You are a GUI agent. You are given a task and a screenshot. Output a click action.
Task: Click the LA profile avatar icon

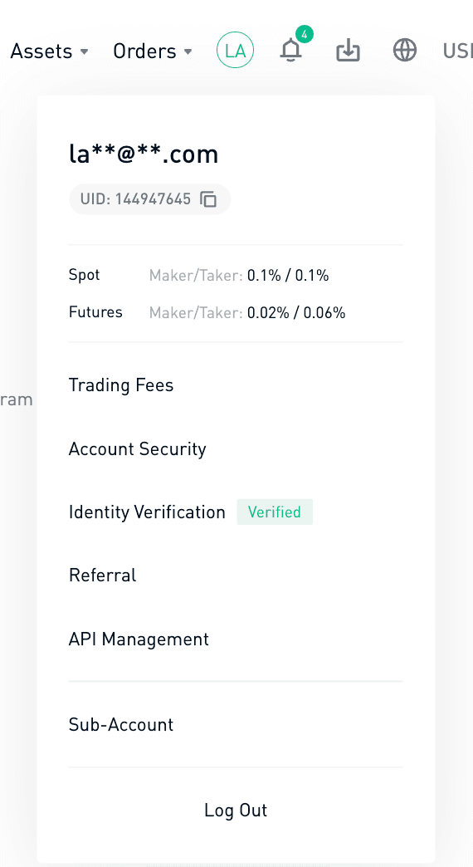235,51
